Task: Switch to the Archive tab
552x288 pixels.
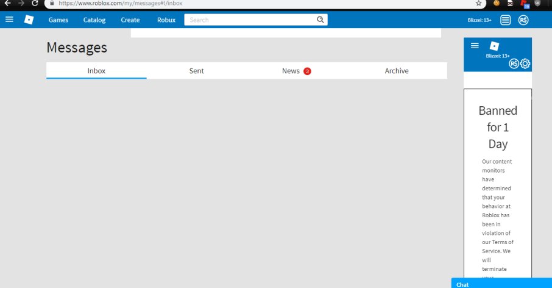Action: (x=397, y=71)
